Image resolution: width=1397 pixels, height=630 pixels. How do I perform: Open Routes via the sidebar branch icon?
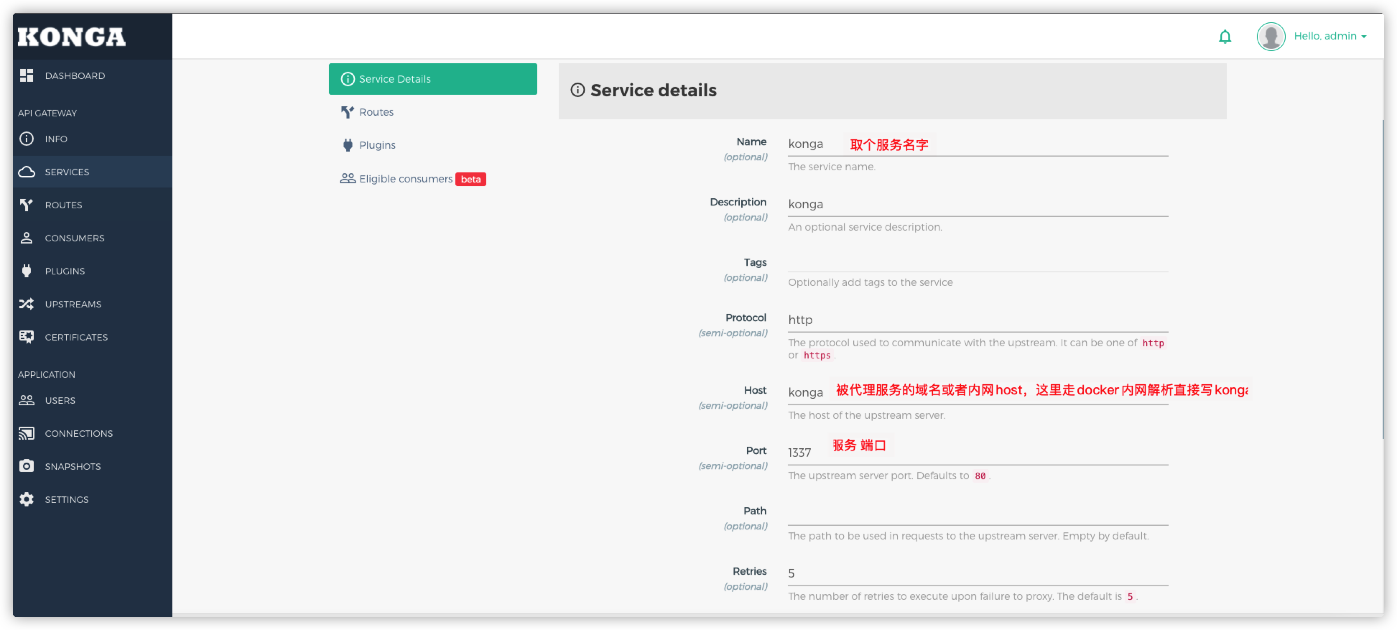pyautogui.click(x=26, y=205)
